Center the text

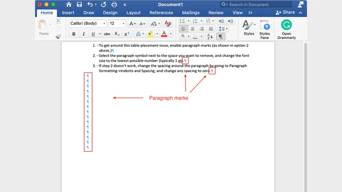(x=192, y=29)
